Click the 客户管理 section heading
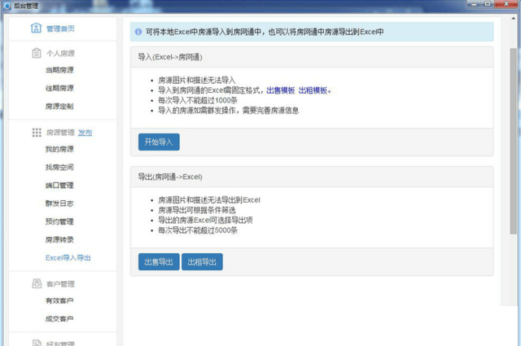Viewport: 521px width, 346px height. pyautogui.click(x=60, y=284)
